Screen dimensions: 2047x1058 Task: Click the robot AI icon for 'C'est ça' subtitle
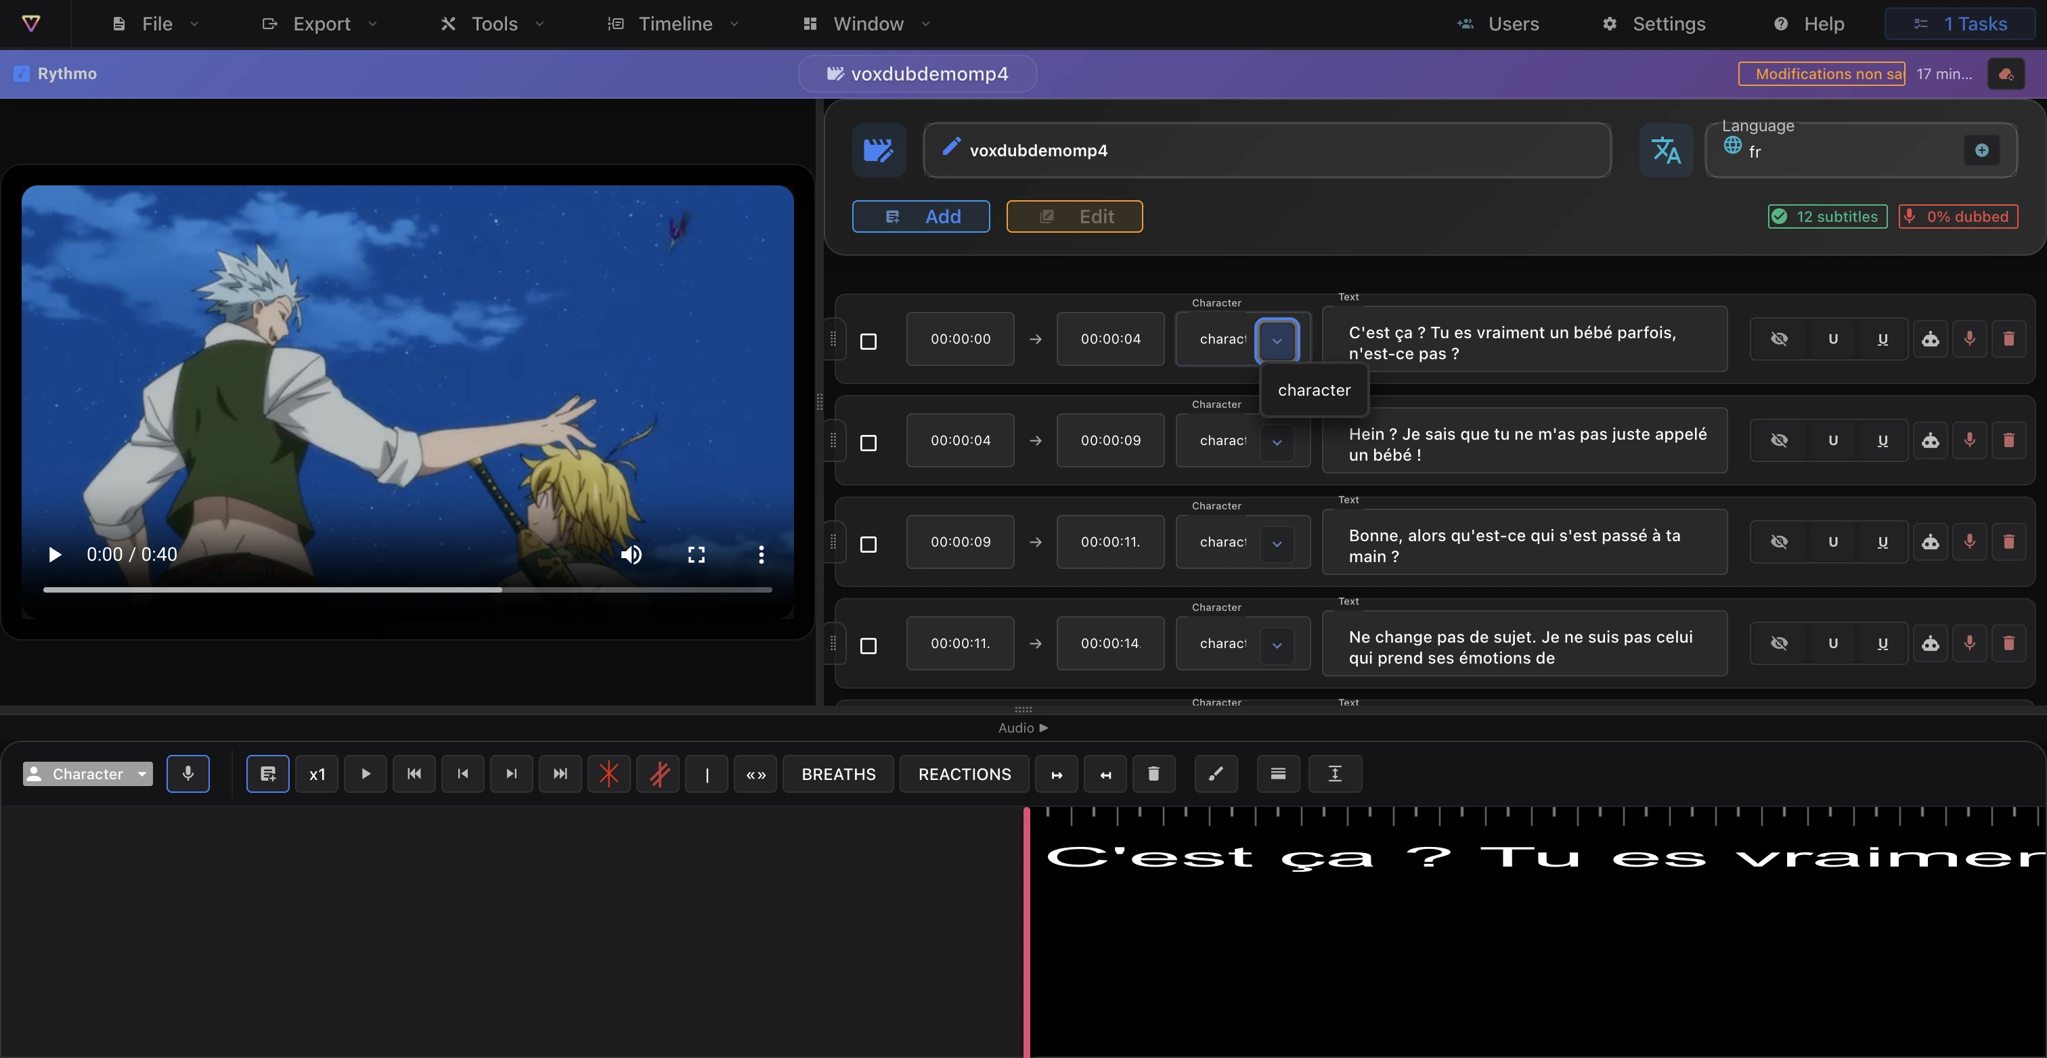click(x=1930, y=339)
